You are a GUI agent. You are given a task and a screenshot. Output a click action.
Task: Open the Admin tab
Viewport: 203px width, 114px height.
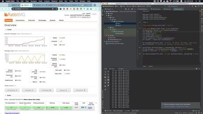(61, 20)
